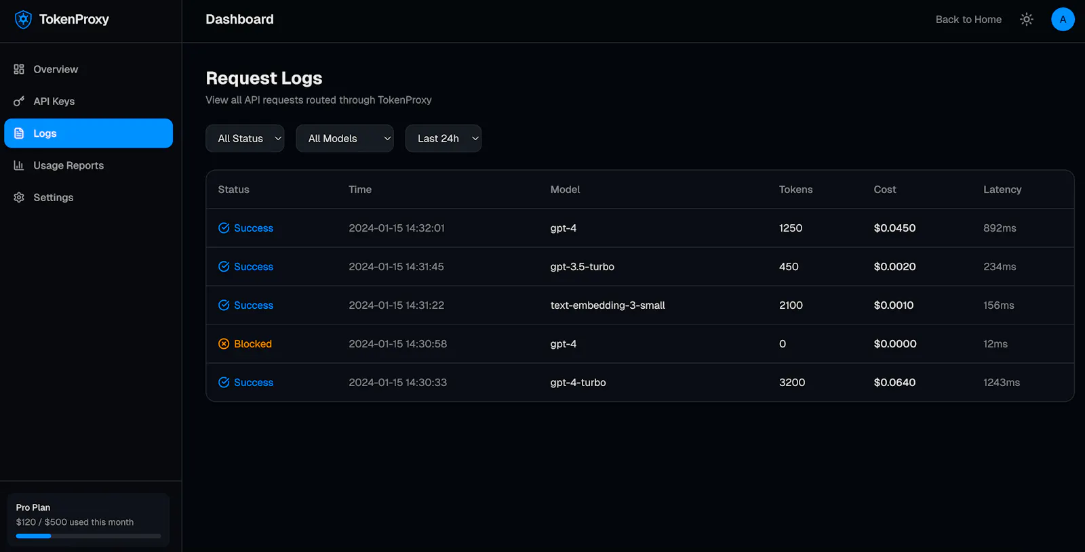1085x552 pixels.
Task: Toggle light theme with the sun icon
Action: pos(1027,20)
